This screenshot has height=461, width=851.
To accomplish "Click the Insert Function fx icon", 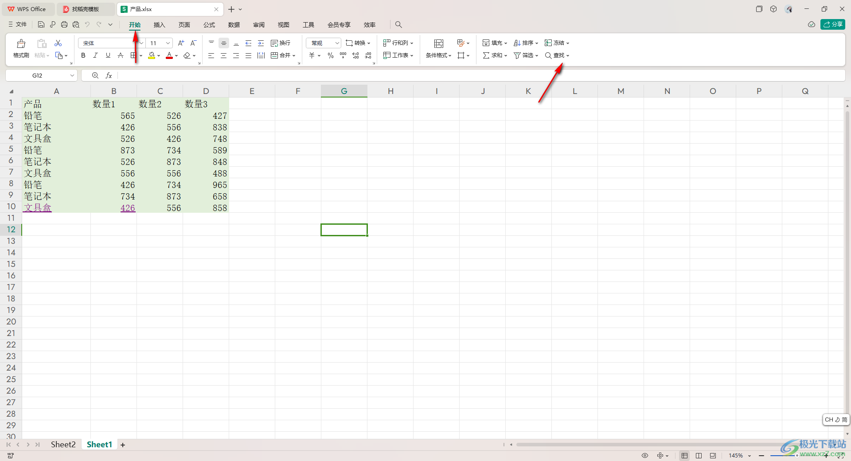I will [x=109, y=75].
